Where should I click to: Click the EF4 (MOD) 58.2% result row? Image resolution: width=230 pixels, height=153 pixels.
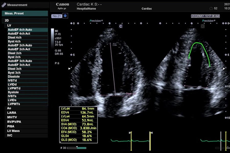point(78,132)
